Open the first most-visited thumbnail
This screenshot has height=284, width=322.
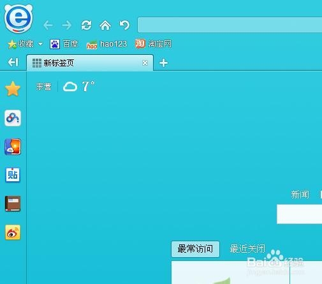point(230,273)
